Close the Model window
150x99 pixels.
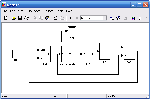click(x=146, y=5)
